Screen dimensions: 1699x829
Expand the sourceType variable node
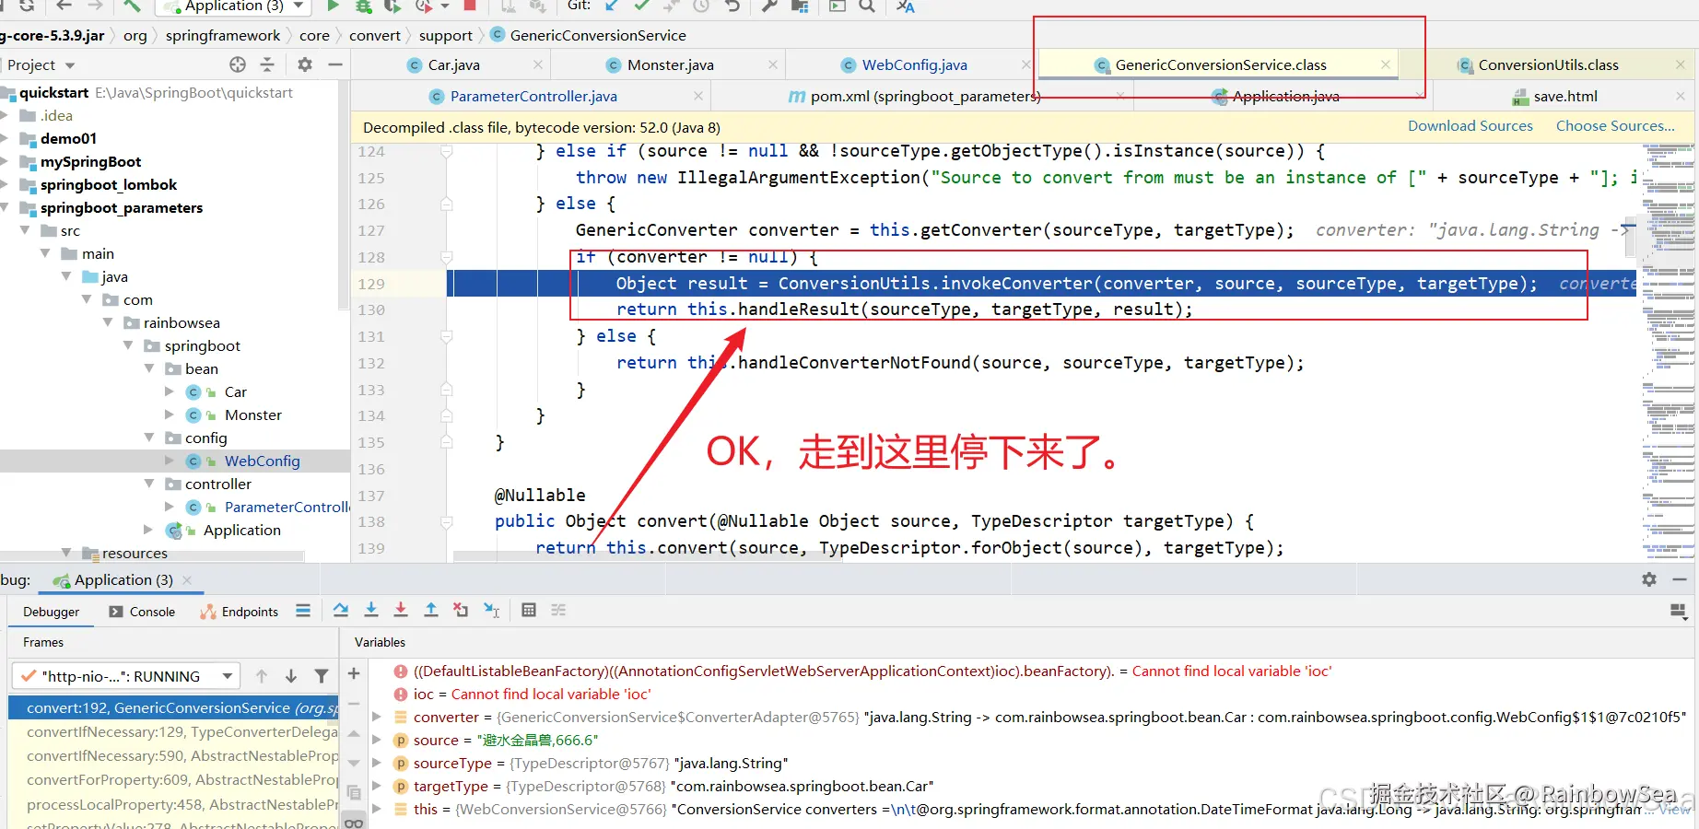[x=376, y=763]
